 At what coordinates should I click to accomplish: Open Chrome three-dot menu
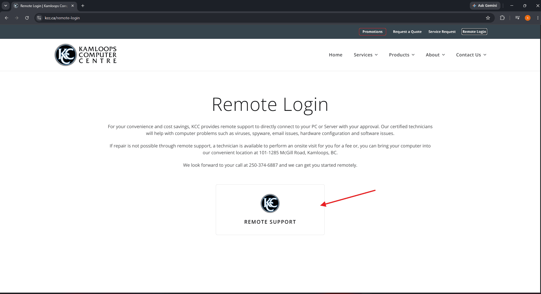(538, 18)
